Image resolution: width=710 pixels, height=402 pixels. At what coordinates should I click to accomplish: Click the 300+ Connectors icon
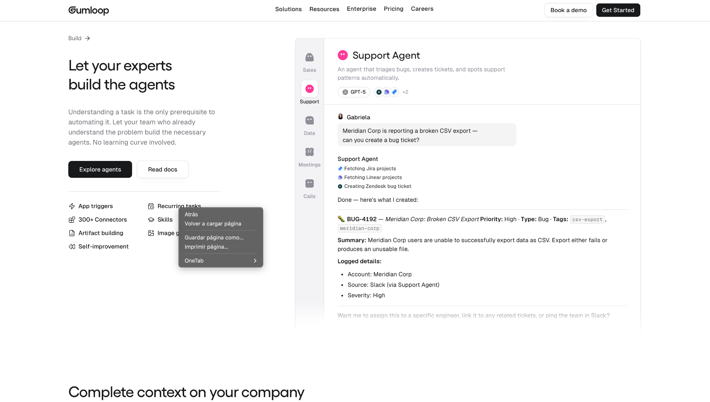[72, 220]
